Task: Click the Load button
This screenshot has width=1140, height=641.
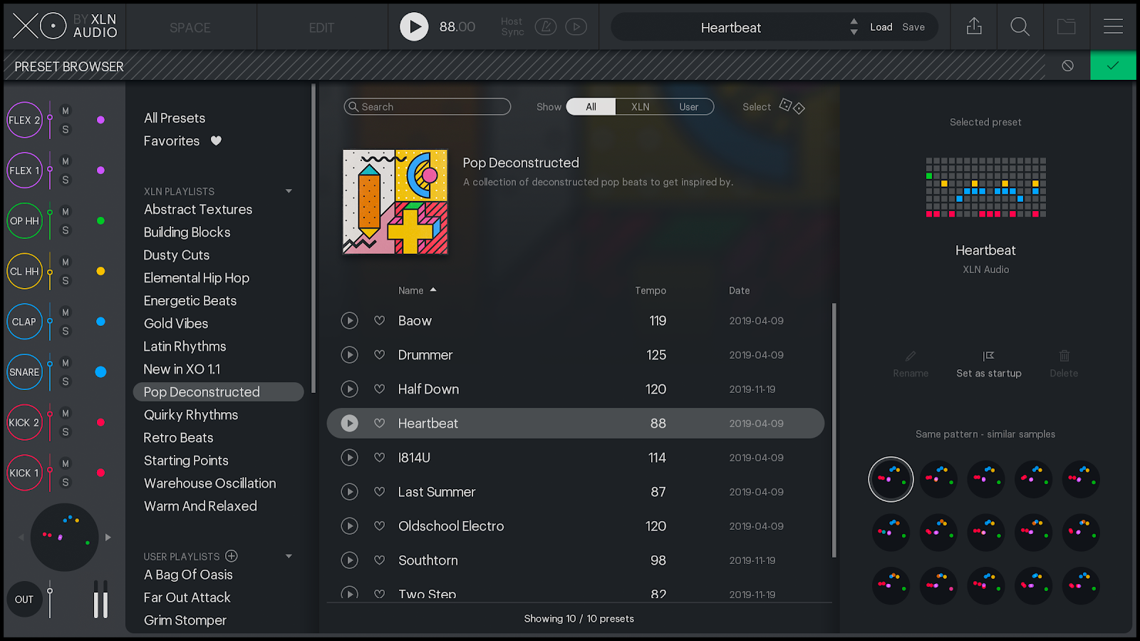Action: [x=881, y=27]
